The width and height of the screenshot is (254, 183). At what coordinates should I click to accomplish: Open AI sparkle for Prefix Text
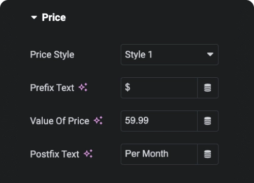pos(83,87)
